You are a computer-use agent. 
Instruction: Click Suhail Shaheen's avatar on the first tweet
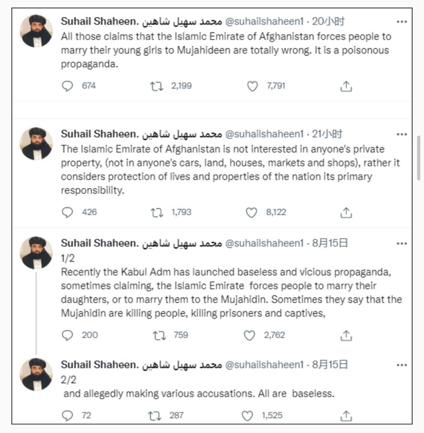[36, 31]
